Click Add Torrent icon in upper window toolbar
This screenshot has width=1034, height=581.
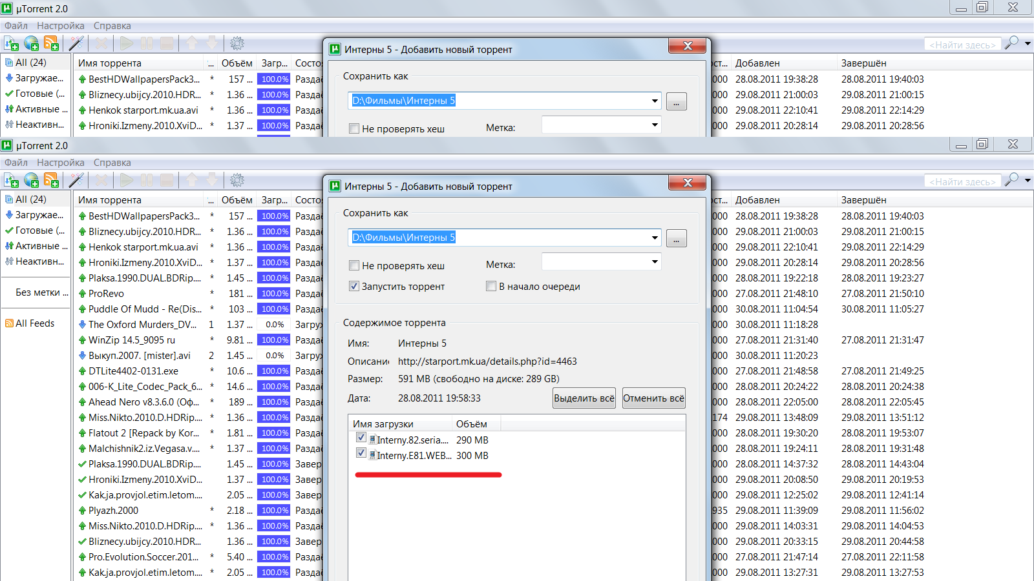12,43
